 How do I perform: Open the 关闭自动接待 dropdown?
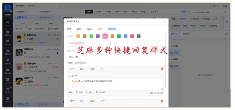pyautogui.click(x=46, y=12)
